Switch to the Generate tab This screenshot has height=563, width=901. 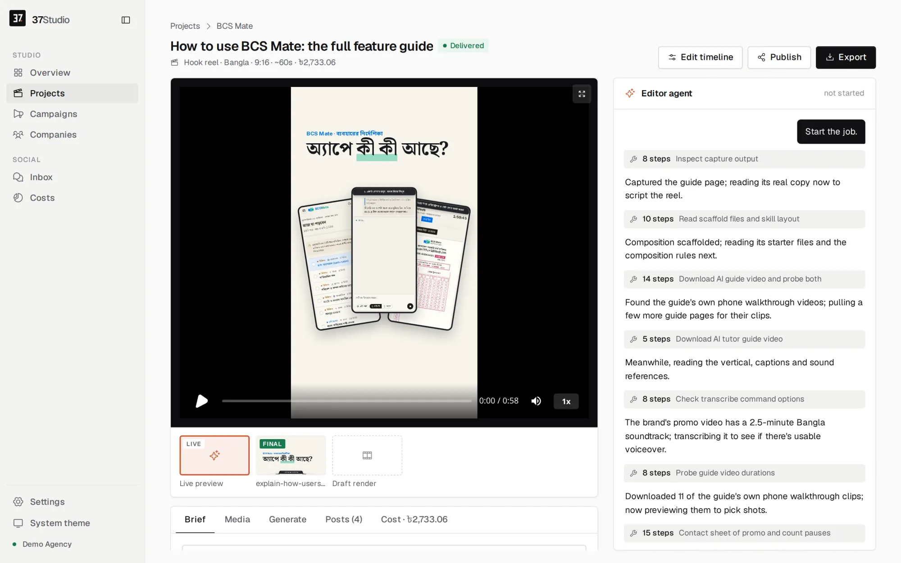click(x=287, y=519)
